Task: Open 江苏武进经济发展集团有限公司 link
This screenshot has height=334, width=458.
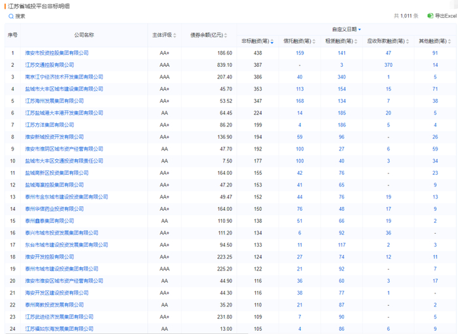Action: point(60,317)
